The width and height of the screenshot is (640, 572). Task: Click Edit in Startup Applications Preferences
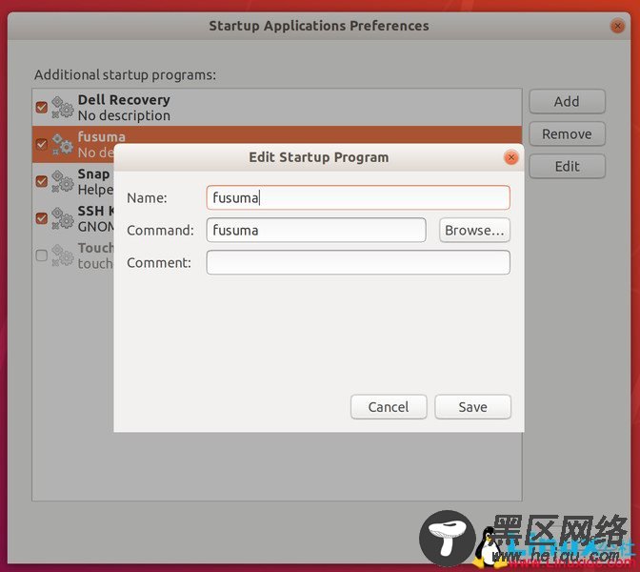567,166
